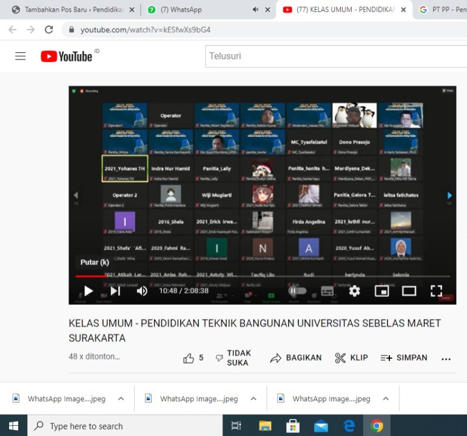Open more actions ellipsis beside SIMPAN
Image resolution: width=467 pixels, height=436 pixels.
[x=446, y=358]
